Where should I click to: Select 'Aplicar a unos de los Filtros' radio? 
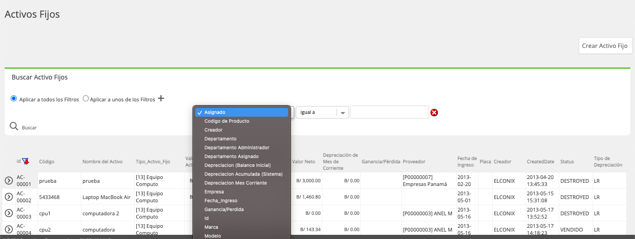86,99
